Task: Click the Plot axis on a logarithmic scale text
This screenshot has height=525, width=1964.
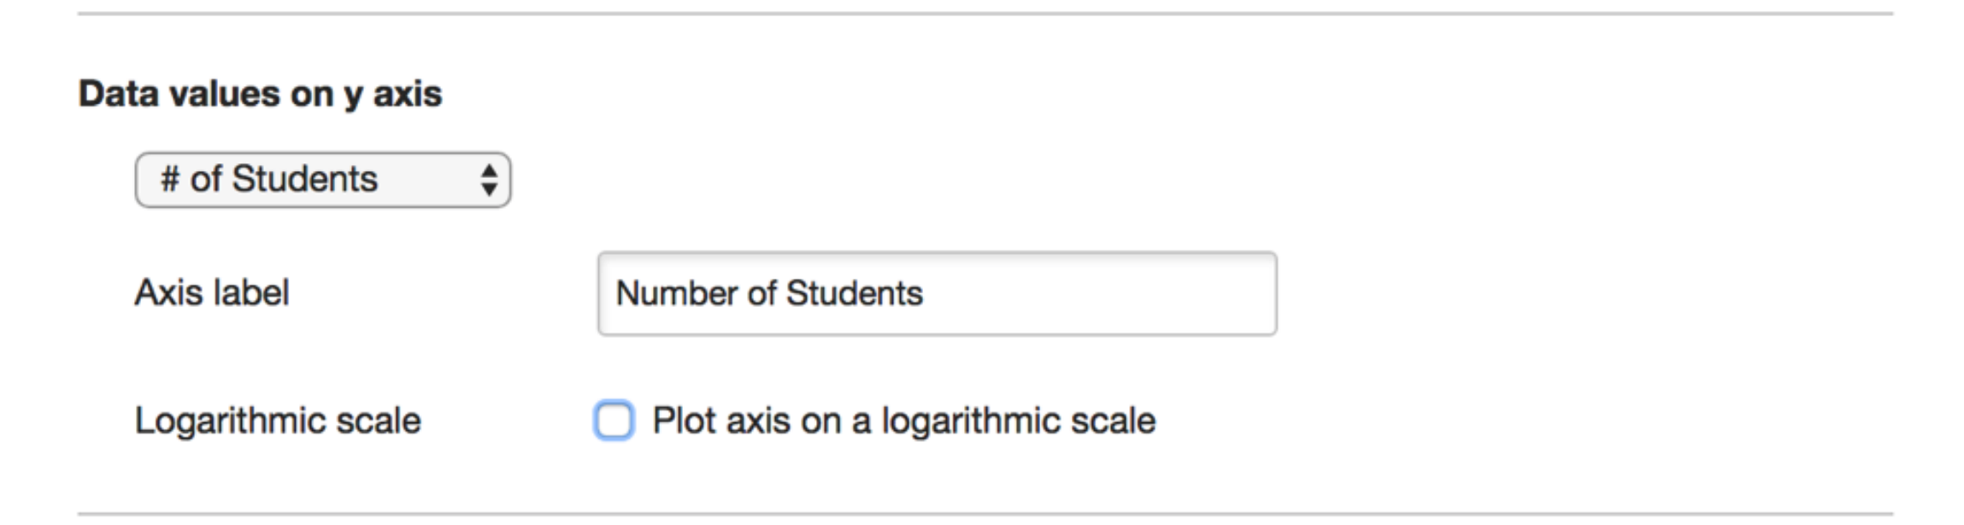Action: coord(903,421)
